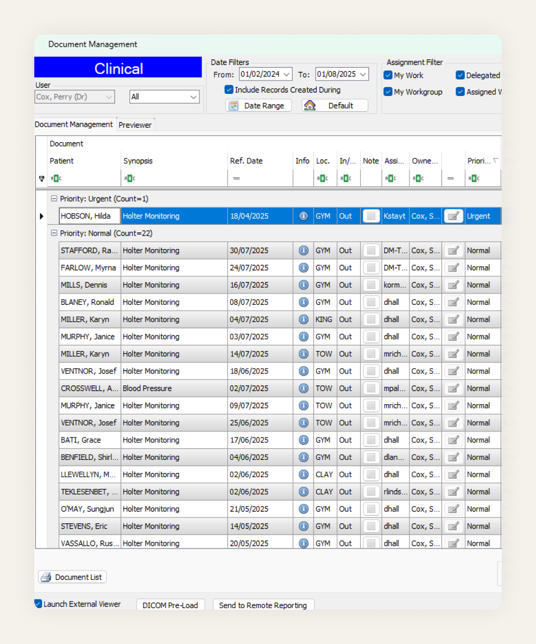536x644 pixels.
Task: Uncheck Include Records Created During
Action: coord(229,90)
